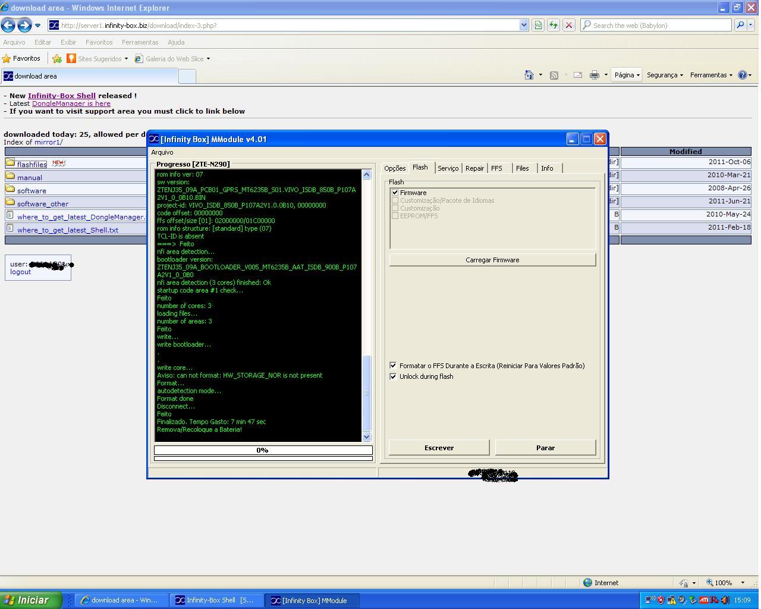
Task: Switch to the Opções tab
Action: pos(395,168)
